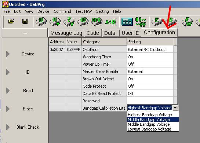Click the 'Data EE Read Protect' category cell

click(x=104, y=93)
